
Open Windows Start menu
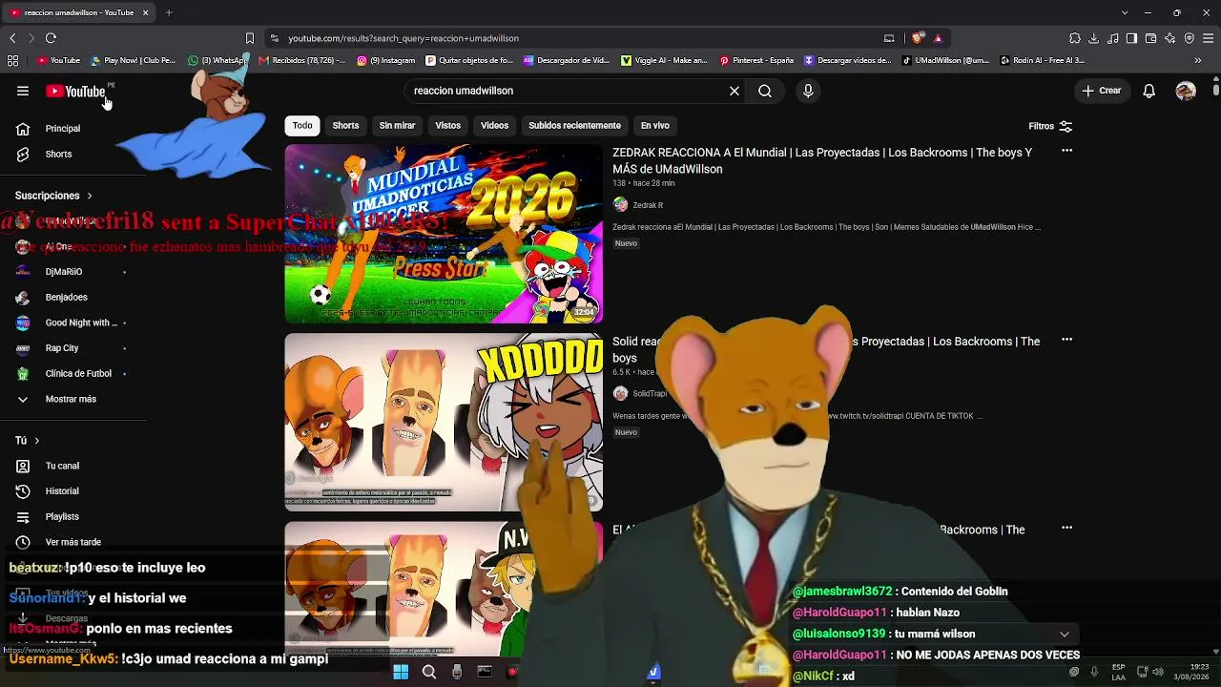[401, 673]
